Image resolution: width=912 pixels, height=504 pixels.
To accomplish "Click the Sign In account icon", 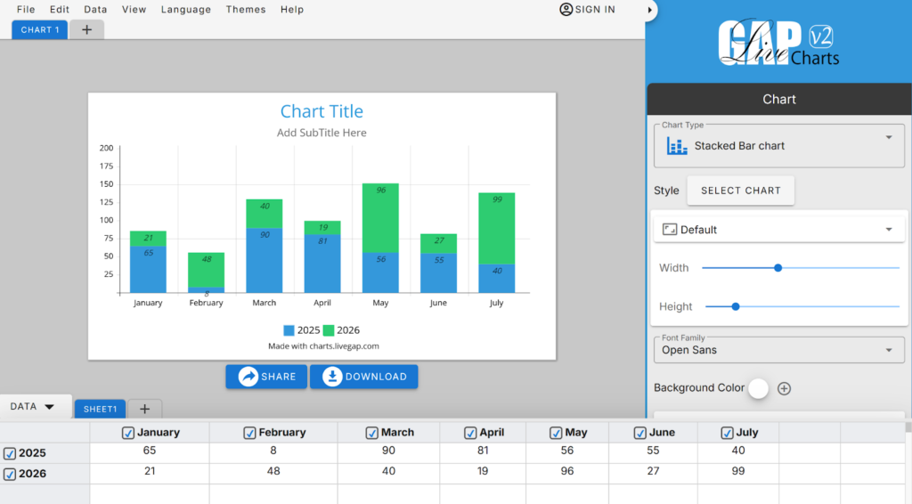I will 566,9.
